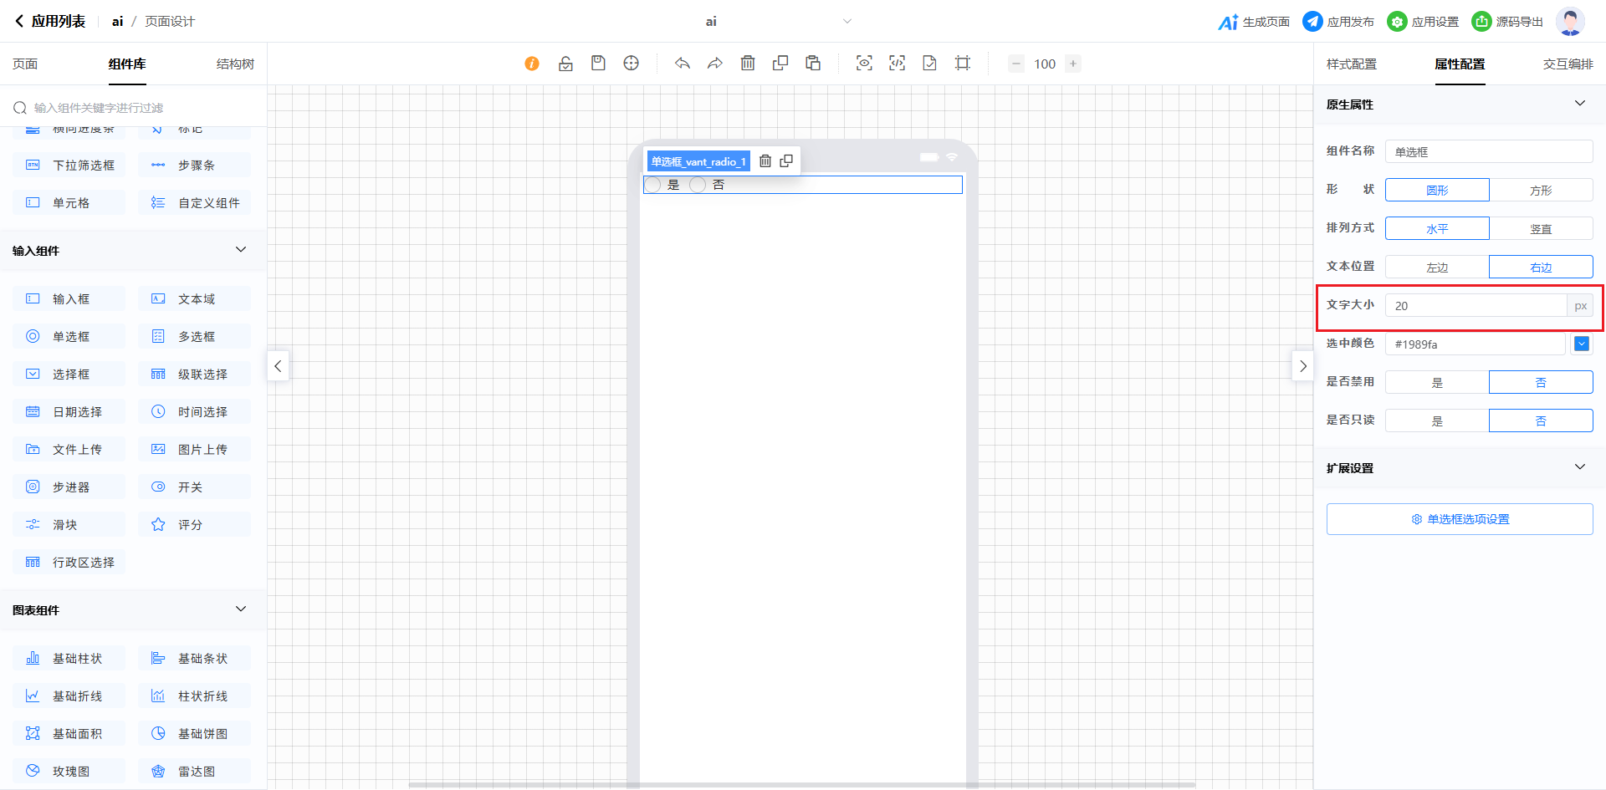This screenshot has height=790, width=1606.
Task: Click the 生成页面 AI button
Action: point(1254,22)
